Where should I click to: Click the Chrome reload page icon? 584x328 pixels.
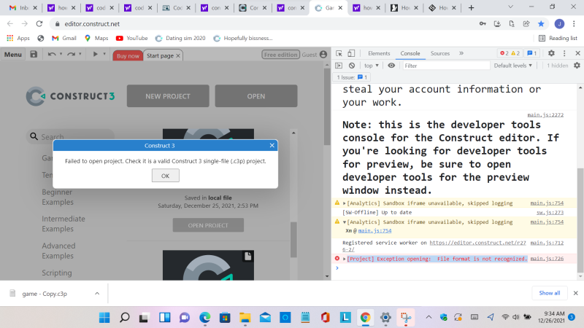pyautogui.click(x=39, y=24)
